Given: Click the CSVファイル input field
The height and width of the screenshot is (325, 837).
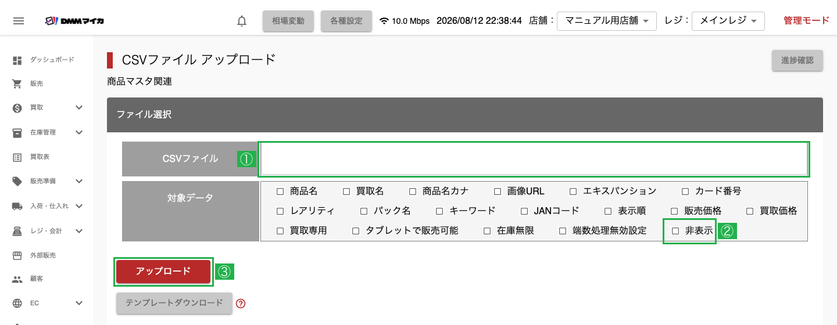Looking at the screenshot, I should point(534,159).
